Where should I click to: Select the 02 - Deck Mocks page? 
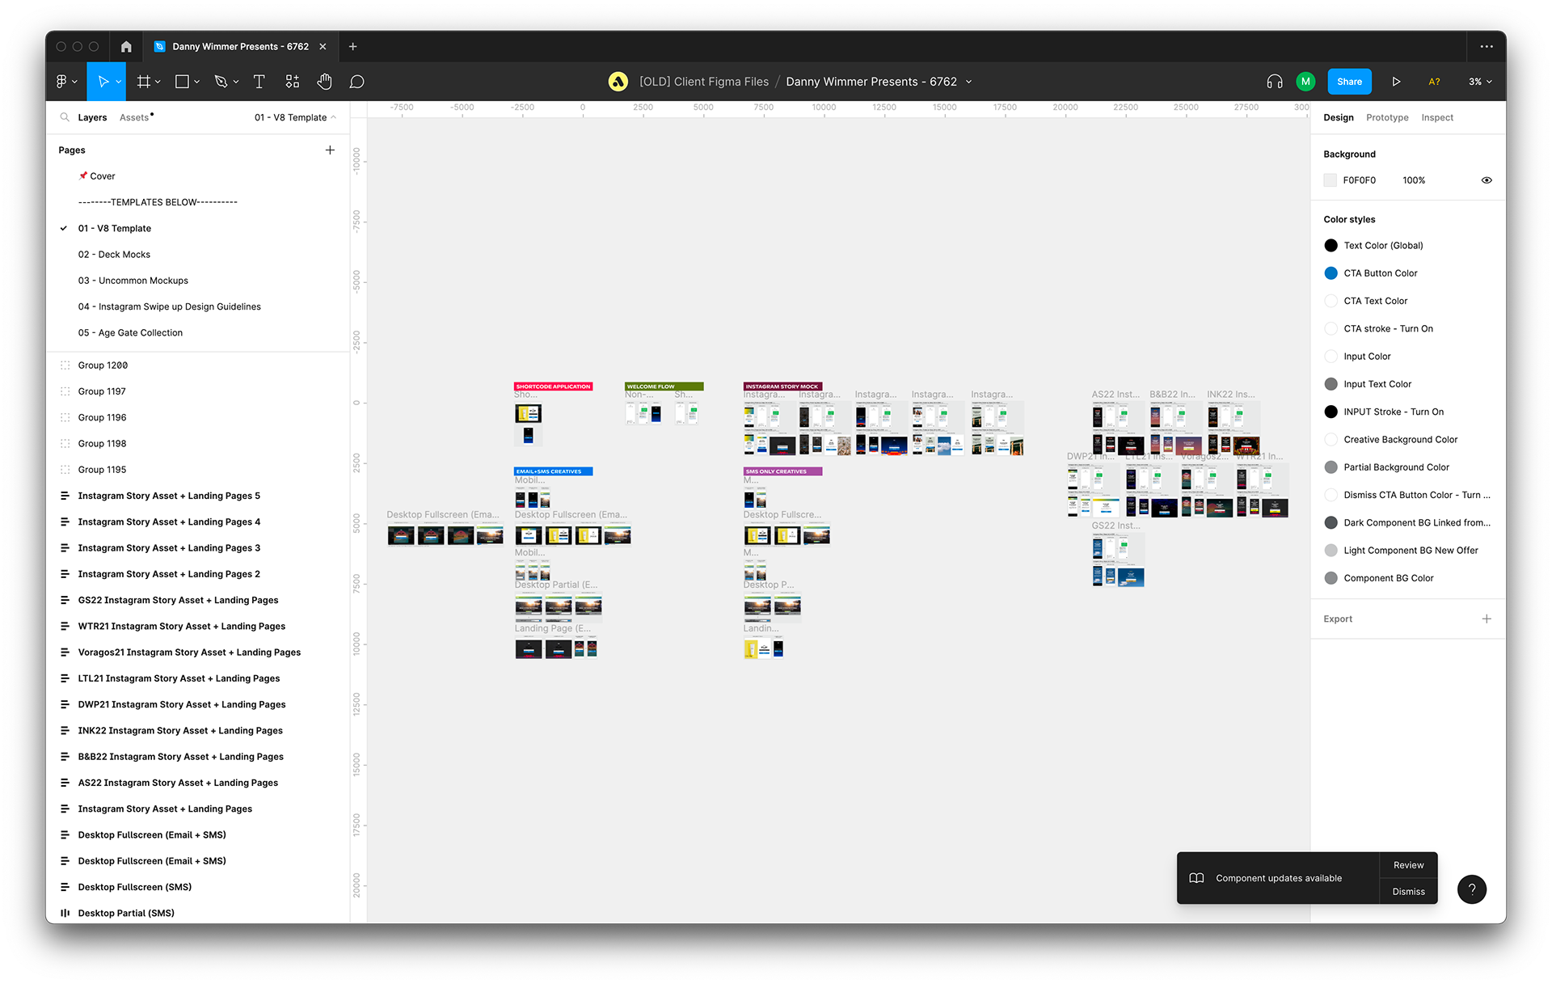[114, 255]
